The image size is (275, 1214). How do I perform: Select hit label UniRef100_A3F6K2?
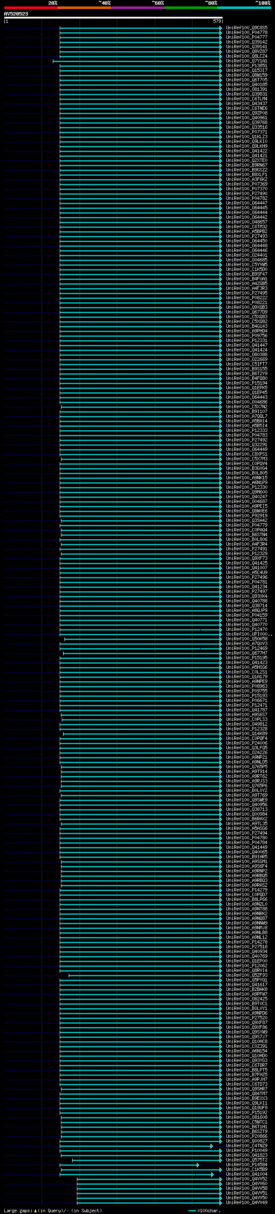click(246, 179)
